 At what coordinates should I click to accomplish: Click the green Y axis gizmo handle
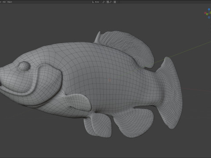pyautogui.click(x=207, y=14)
